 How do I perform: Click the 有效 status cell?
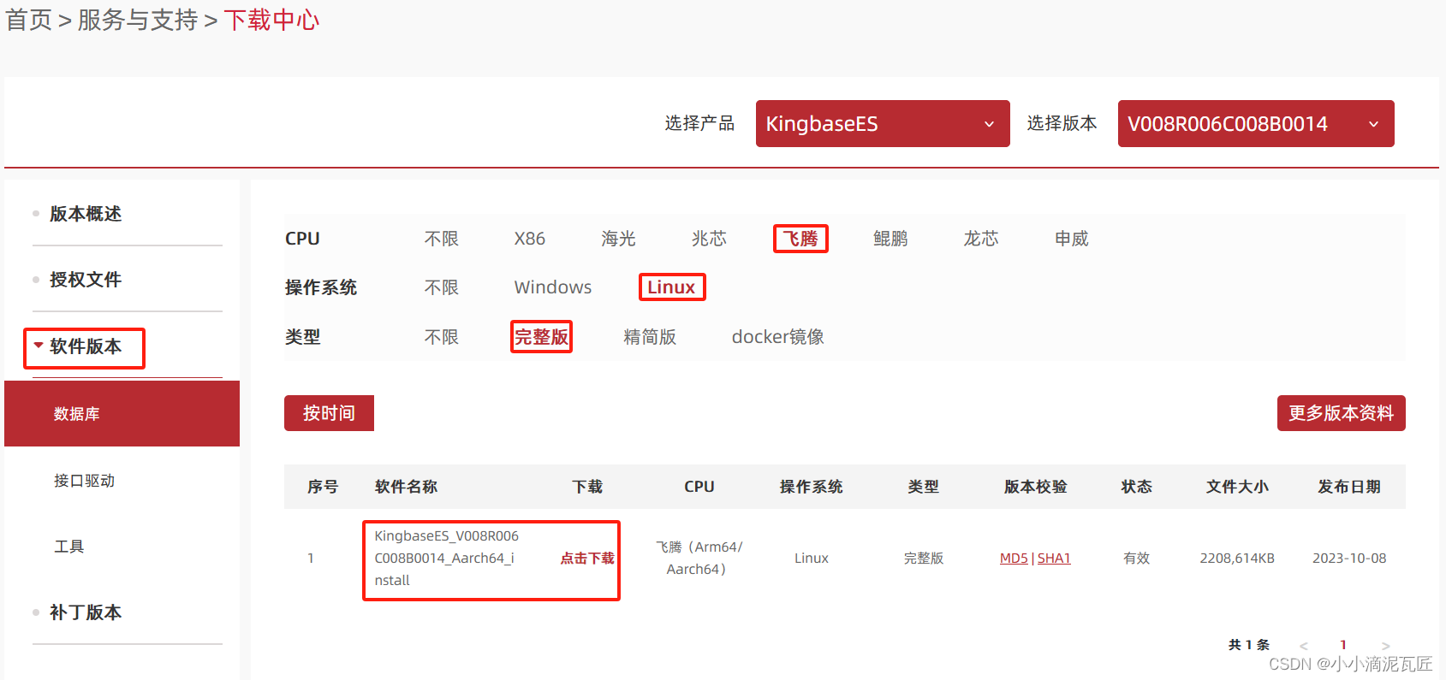1136,559
